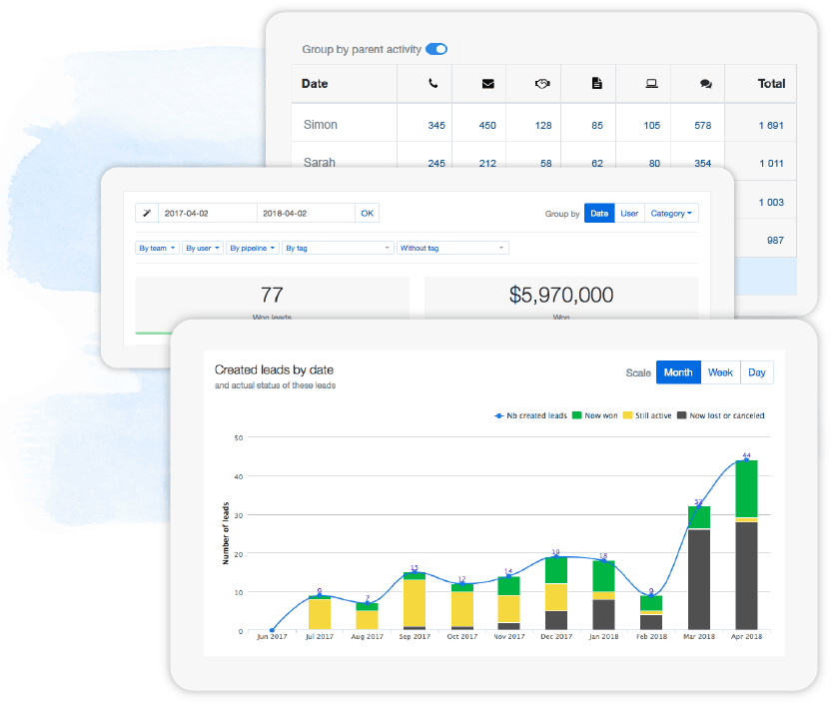Open the Category group-by dropdown
832x706 pixels.
[671, 214]
